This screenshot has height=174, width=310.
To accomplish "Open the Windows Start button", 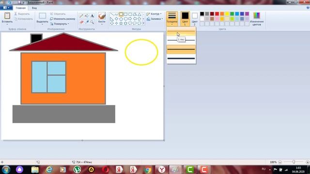I will click(x=6, y=170).
